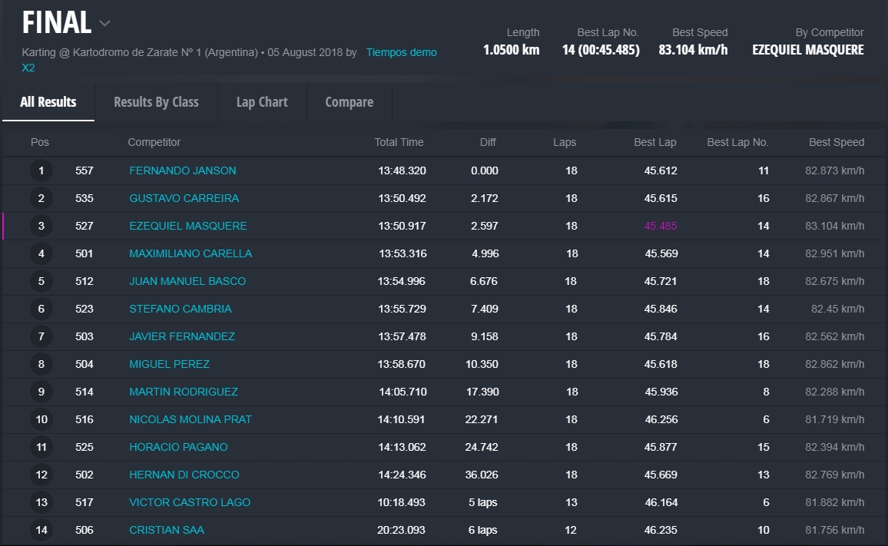Open the Lap Chart tab
Screen dimensions: 888x546
262,102
